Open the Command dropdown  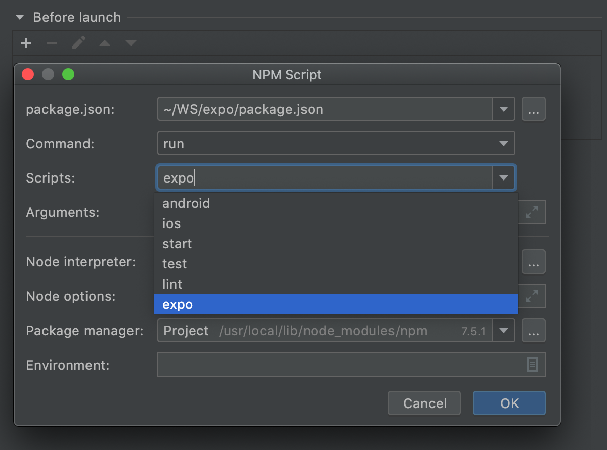point(504,143)
